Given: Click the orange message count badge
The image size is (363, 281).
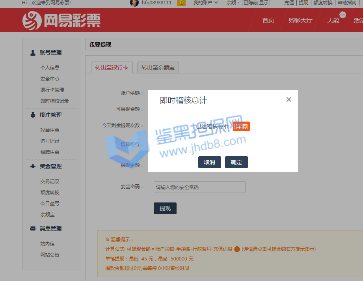Looking at the screenshot, I should point(181,3).
